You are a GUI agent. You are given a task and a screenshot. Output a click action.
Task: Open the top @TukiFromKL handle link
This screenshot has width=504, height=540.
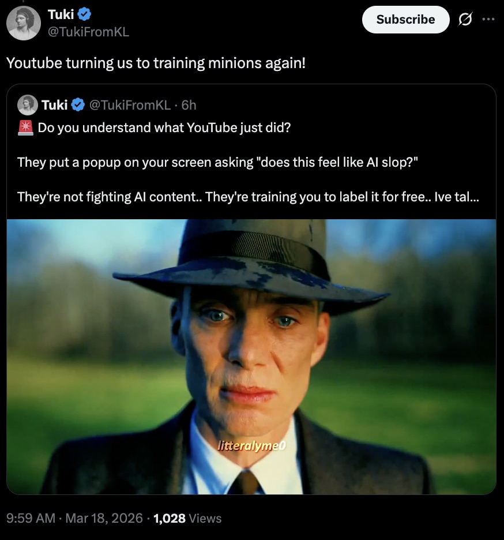[x=88, y=32]
